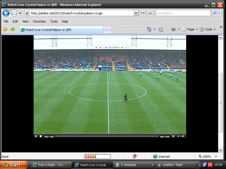Screen dimensions: 226x169
Task: Stop page loading with red X icon
Action: point(150,13)
